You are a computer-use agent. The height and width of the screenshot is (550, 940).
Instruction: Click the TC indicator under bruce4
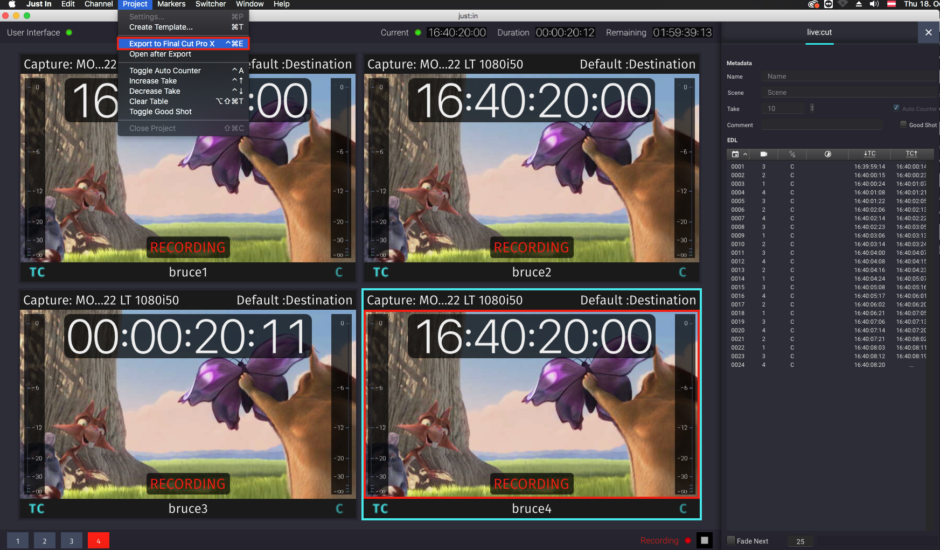coord(381,509)
